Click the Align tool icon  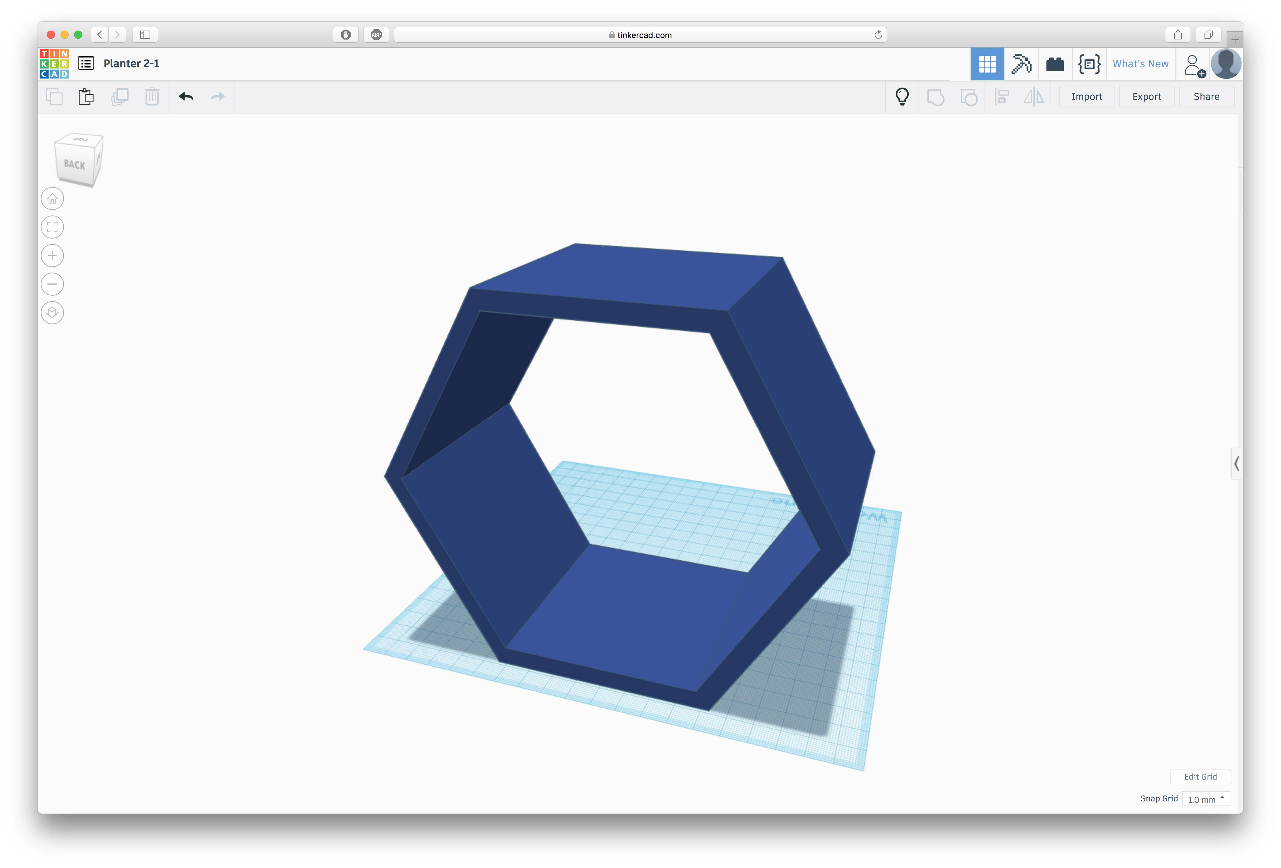click(1002, 97)
